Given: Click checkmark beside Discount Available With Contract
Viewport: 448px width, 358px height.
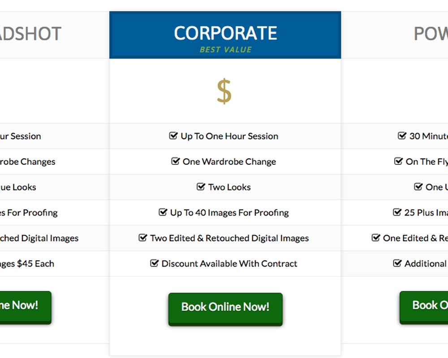Looking at the screenshot, I should [x=155, y=263].
